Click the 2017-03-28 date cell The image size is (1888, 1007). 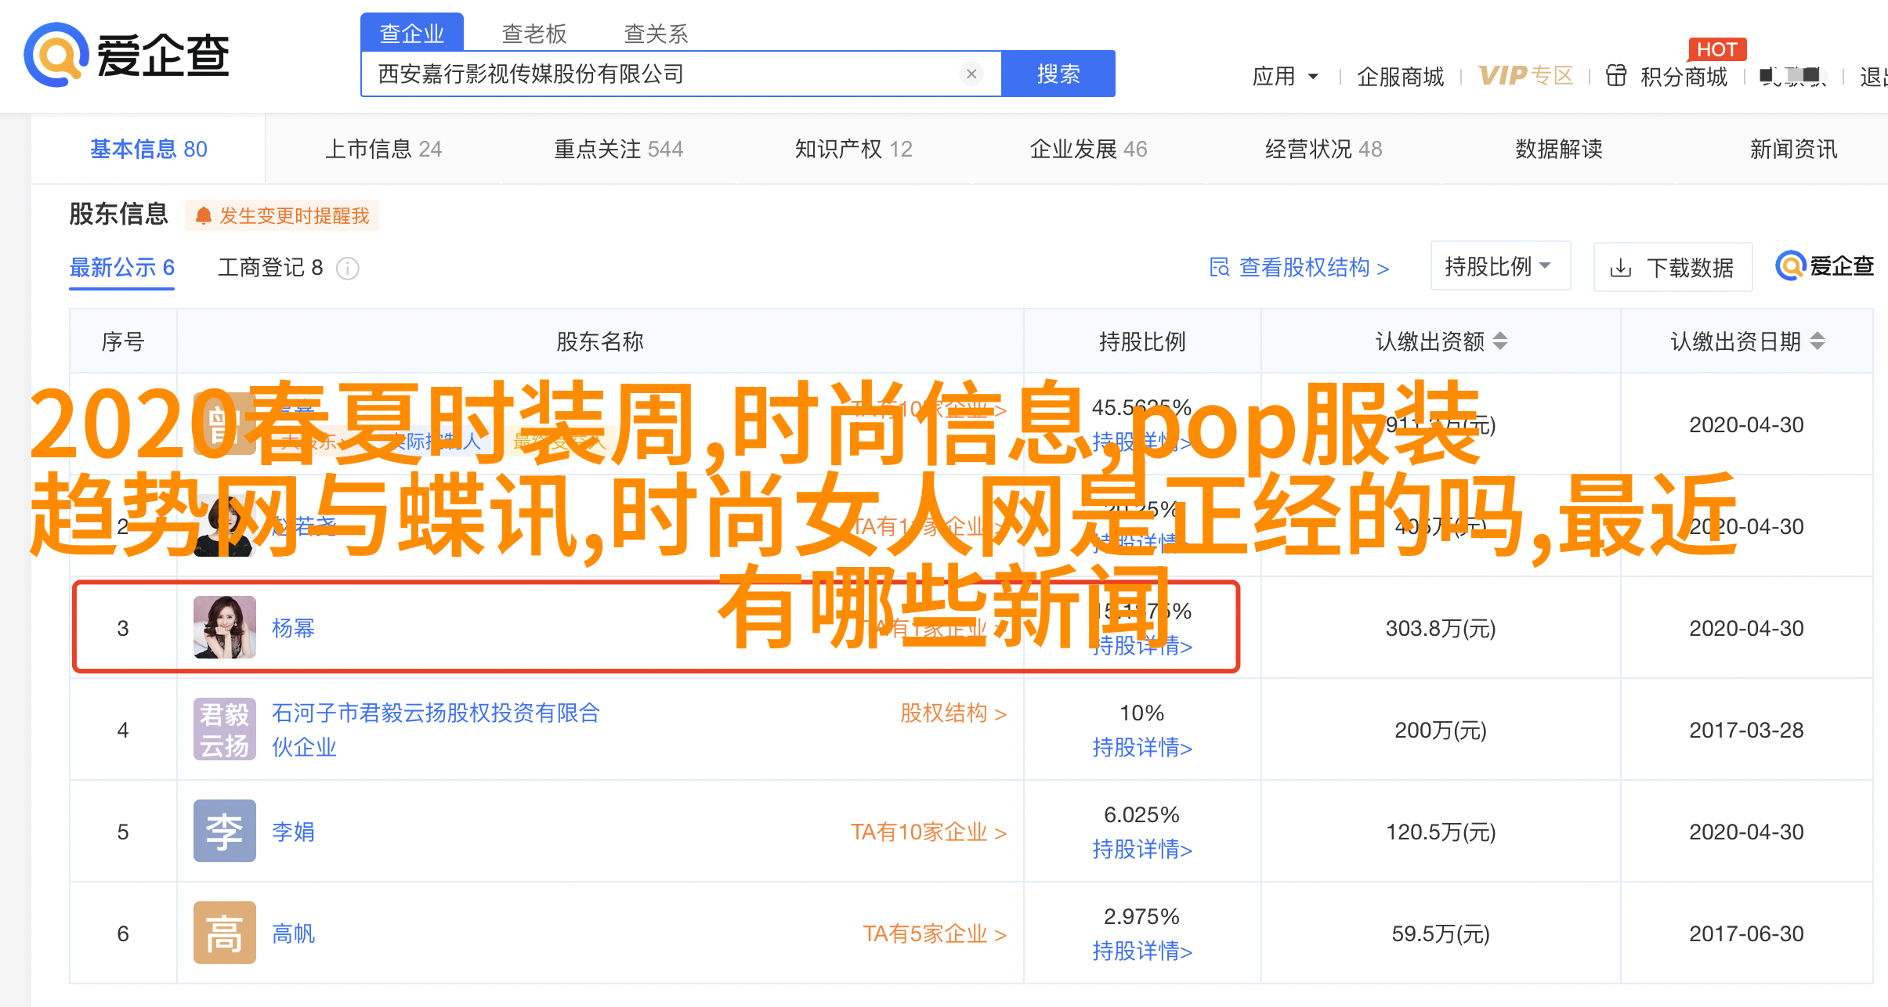pos(1746,730)
